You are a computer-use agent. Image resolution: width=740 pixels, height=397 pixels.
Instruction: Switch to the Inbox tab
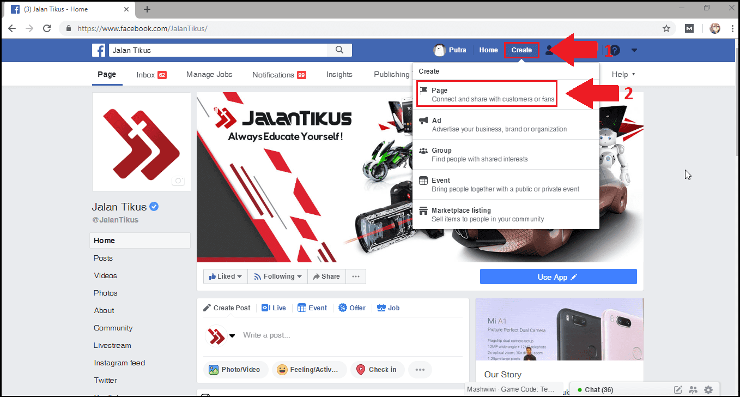(x=151, y=75)
